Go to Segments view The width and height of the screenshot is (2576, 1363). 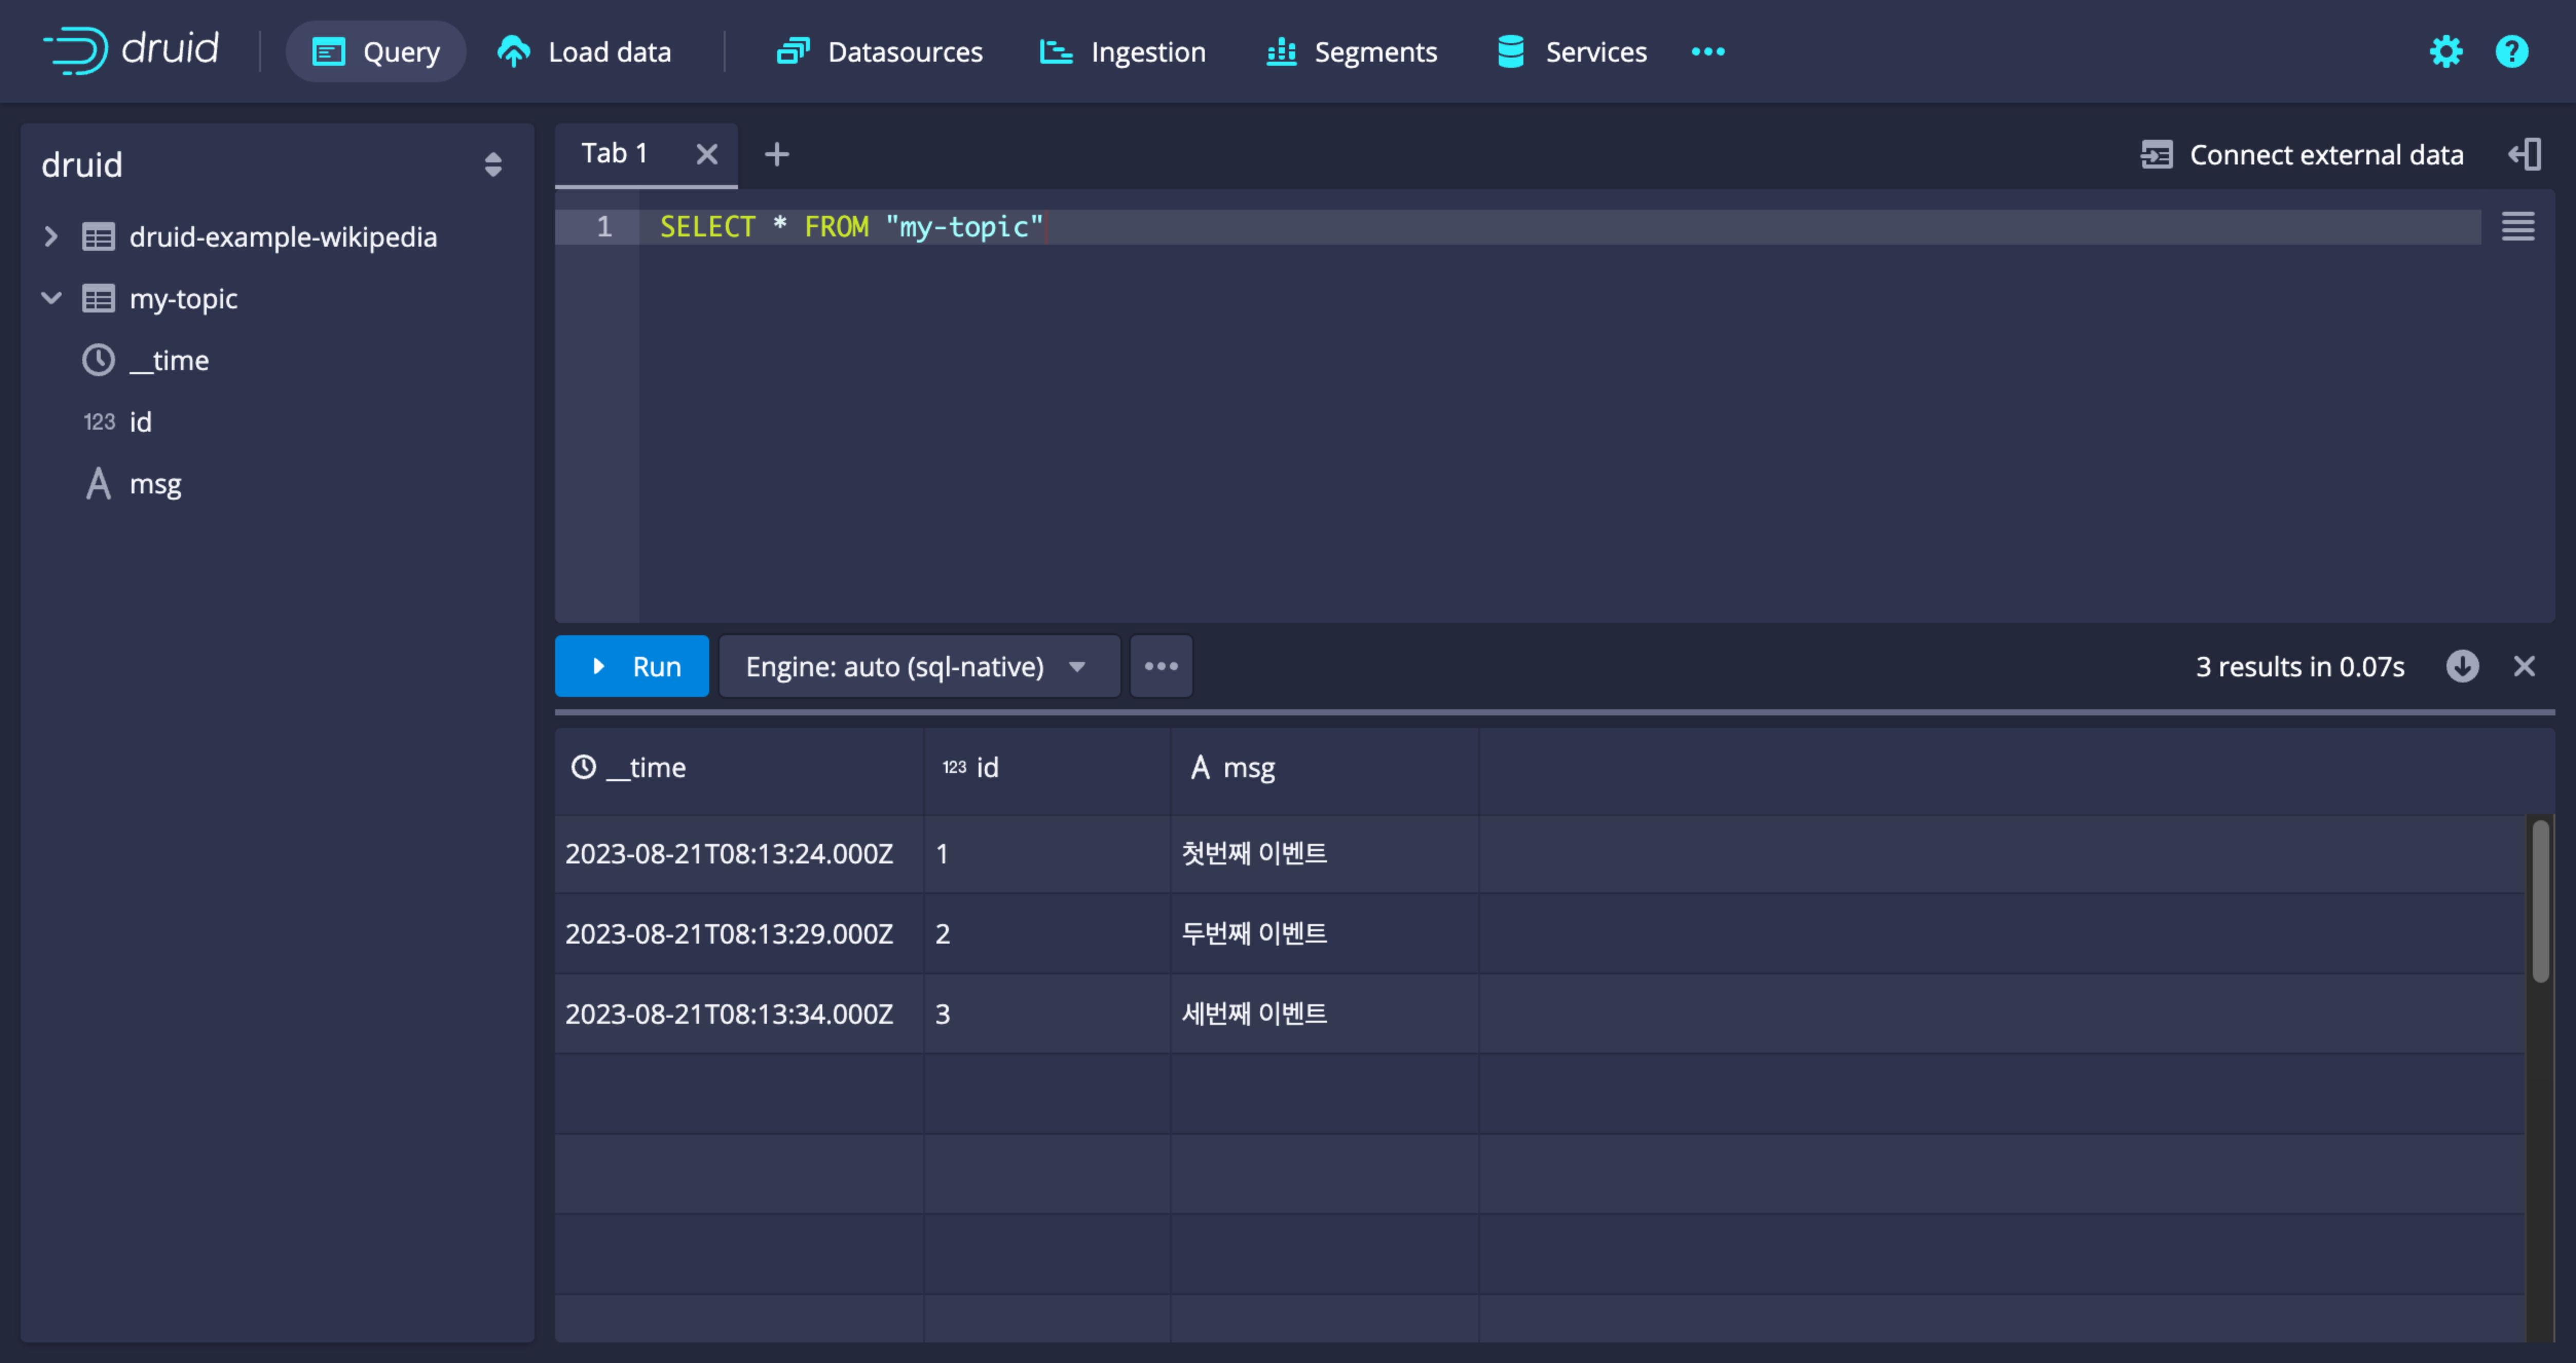1352,51
